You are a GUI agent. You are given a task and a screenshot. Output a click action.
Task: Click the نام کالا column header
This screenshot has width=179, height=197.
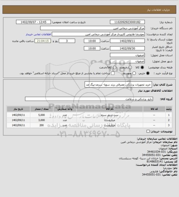pyautogui.click(x=110, y=109)
